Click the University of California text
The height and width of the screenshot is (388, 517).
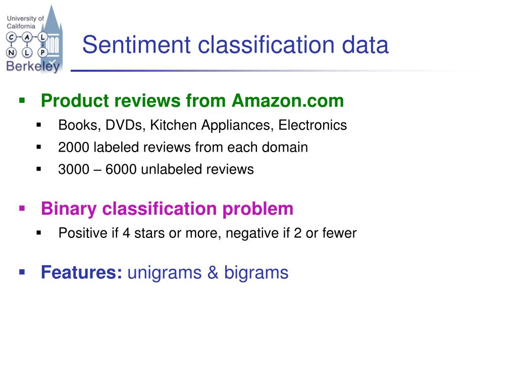coord(25,22)
